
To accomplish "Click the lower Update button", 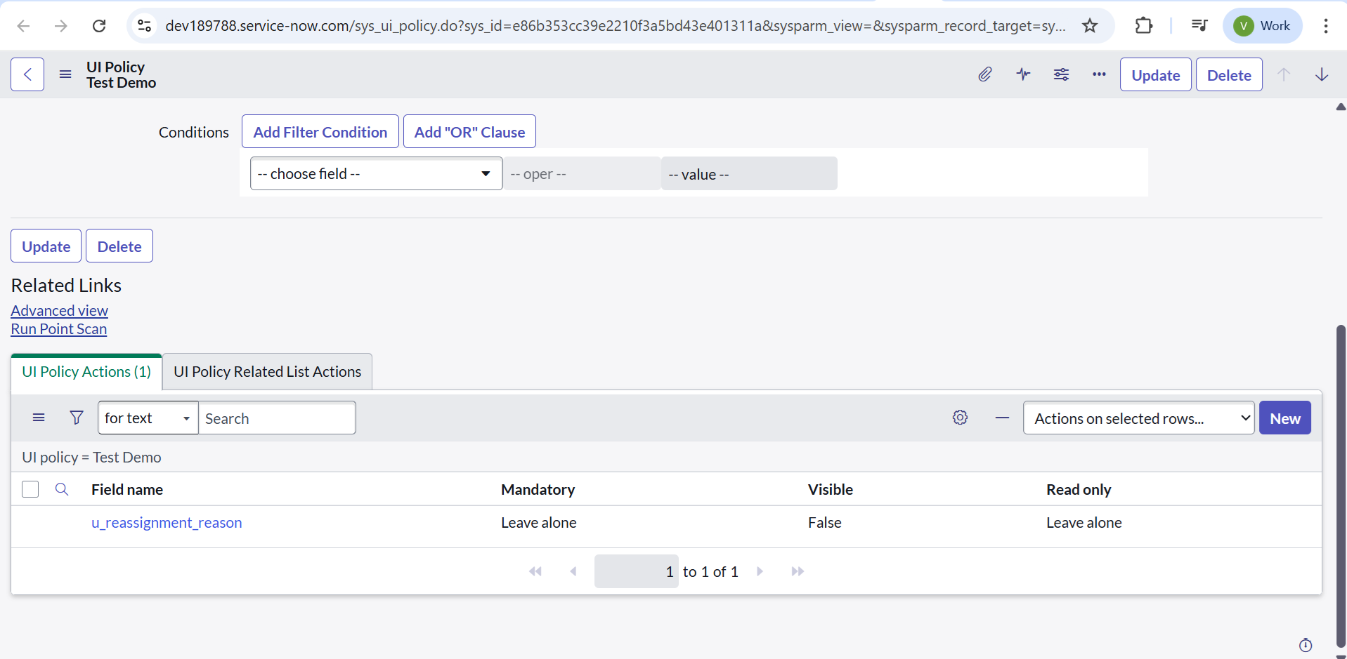I will [46, 246].
